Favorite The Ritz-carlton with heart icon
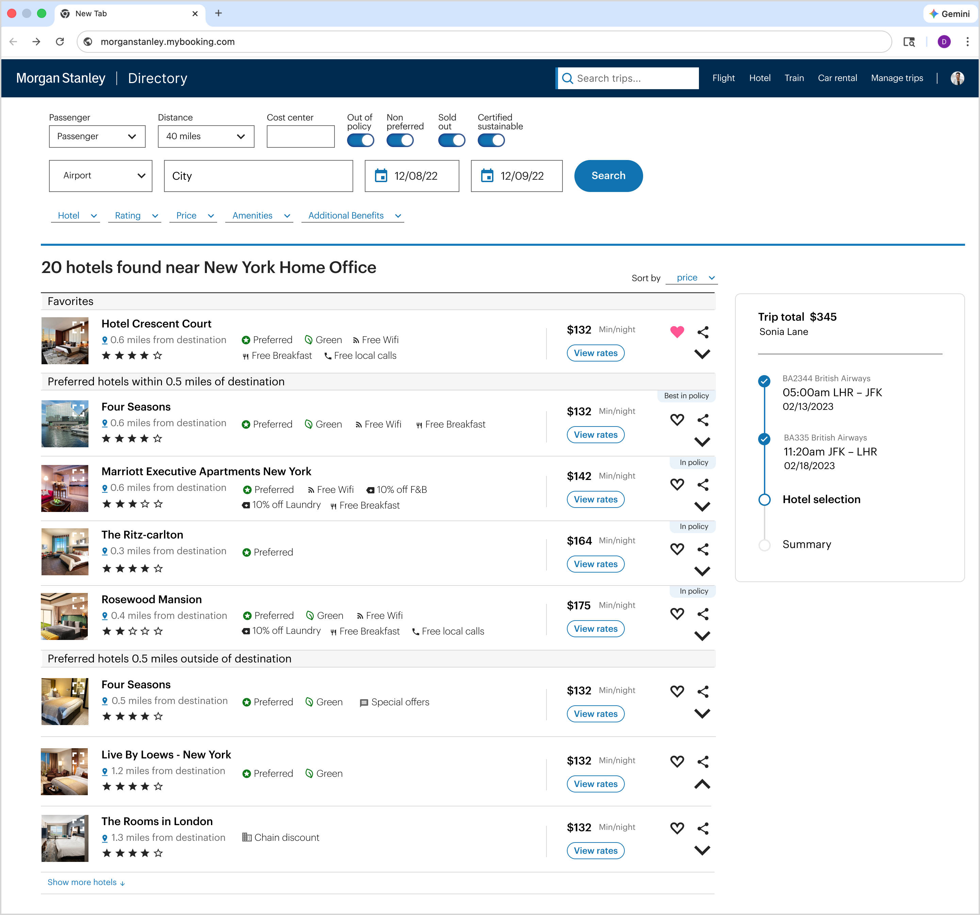The height and width of the screenshot is (915, 980). pyautogui.click(x=677, y=549)
